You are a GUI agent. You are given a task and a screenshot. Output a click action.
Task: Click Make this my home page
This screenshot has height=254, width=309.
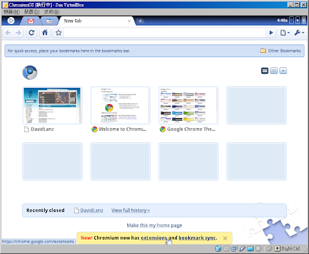[x=154, y=225]
